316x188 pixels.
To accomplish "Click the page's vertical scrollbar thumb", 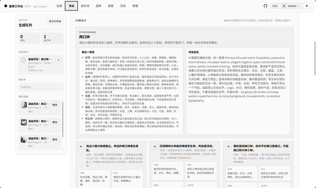I will coord(315,58).
